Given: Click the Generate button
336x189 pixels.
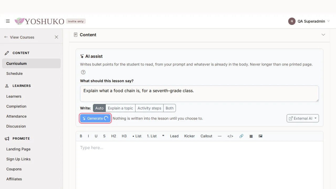Looking at the screenshot, I should click(95, 118).
